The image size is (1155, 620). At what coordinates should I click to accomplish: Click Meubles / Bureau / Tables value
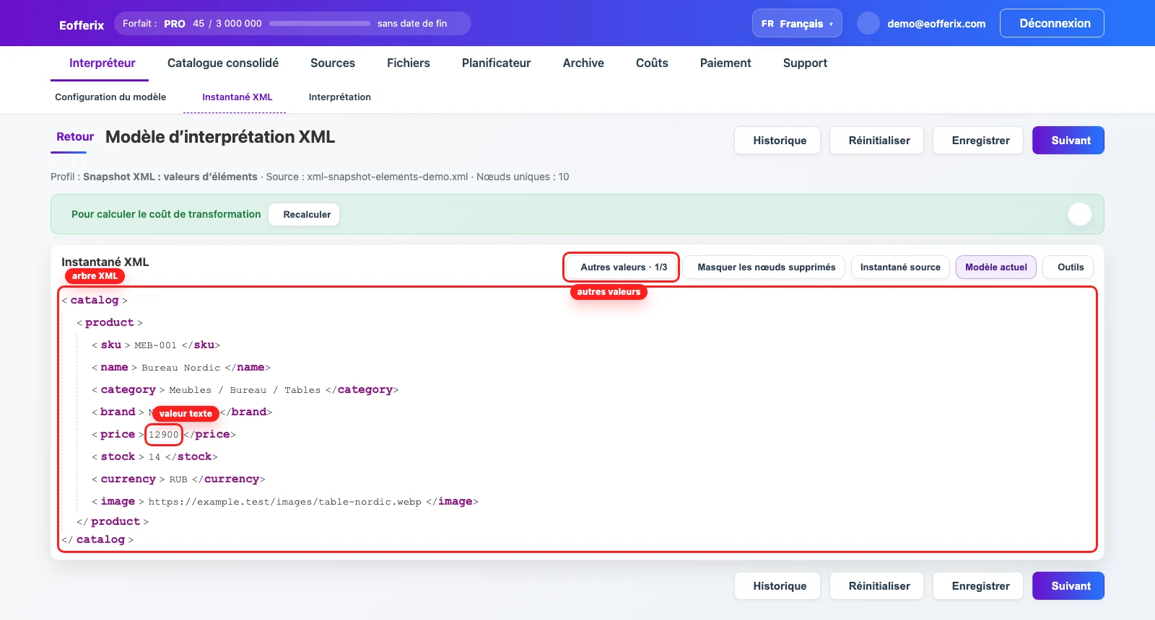click(x=245, y=390)
